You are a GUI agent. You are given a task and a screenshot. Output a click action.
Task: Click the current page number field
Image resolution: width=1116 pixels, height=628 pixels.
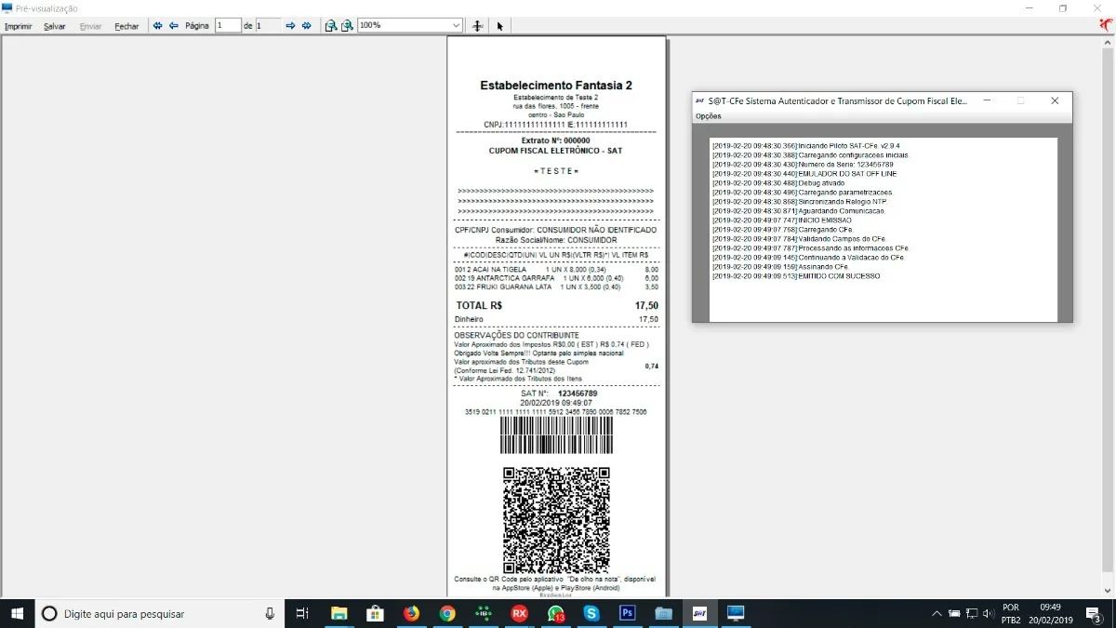[228, 25]
